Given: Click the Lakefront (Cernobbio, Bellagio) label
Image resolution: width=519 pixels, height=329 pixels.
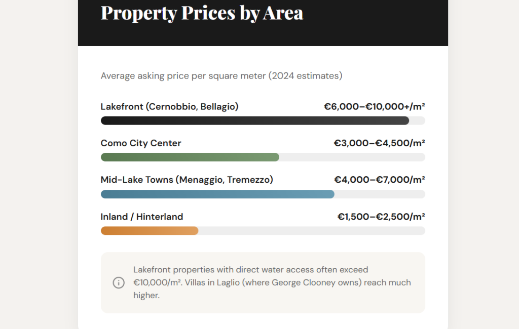Looking at the screenshot, I should [169, 107].
